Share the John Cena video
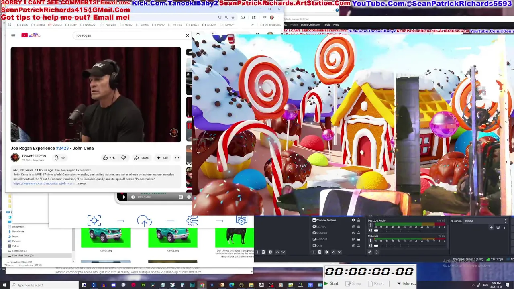 (141, 158)
